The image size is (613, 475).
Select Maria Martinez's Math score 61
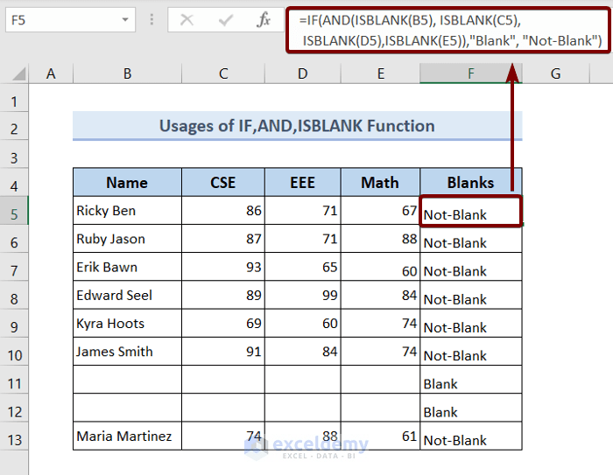click(x=380, y=436)
